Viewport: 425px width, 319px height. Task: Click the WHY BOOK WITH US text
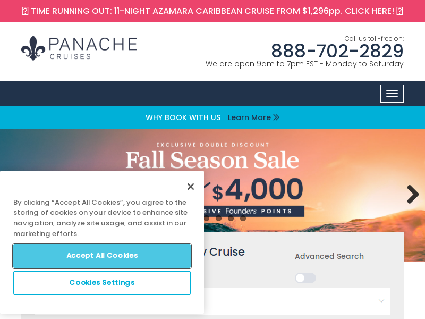[x=183, y=117]
